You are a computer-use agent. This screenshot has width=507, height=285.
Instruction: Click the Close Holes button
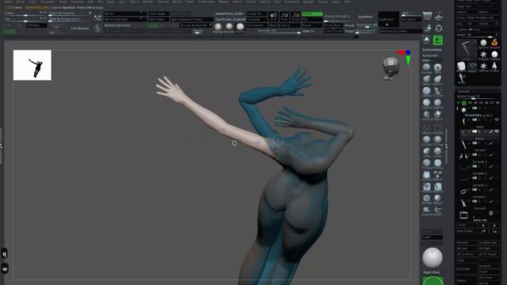pos(158,13)
